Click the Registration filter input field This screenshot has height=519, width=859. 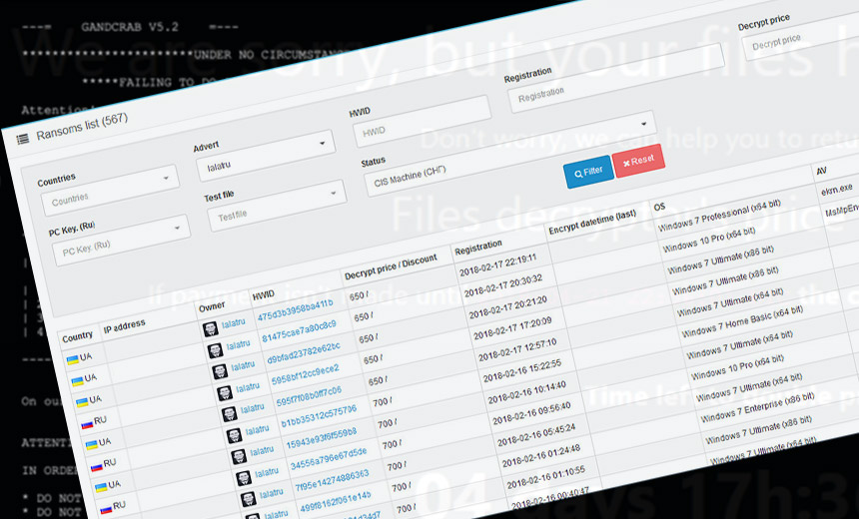616,78
